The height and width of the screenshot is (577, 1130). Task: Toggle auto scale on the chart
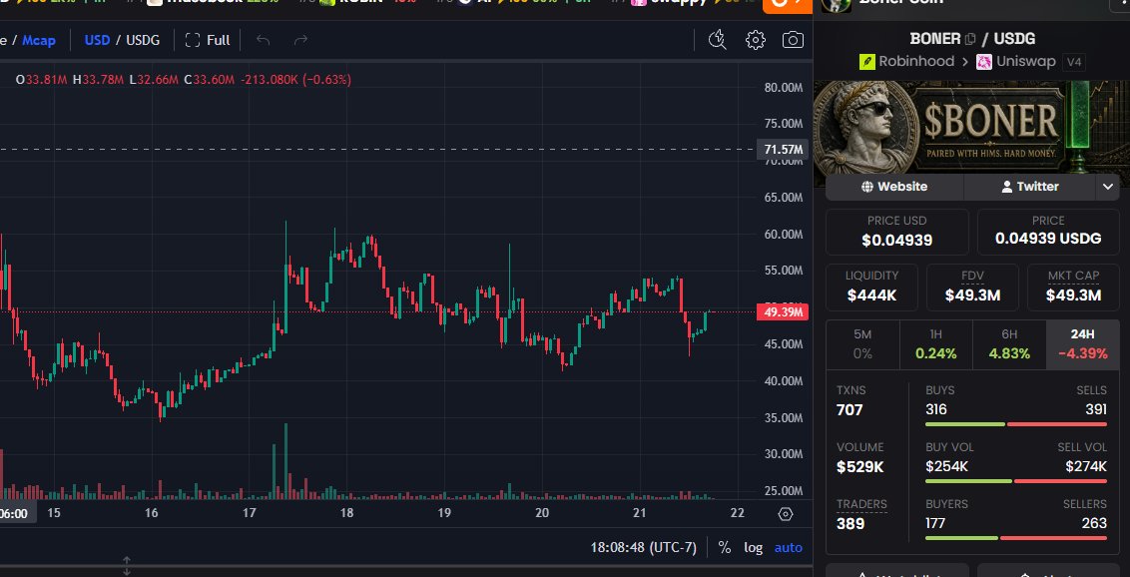coord(788,547)
